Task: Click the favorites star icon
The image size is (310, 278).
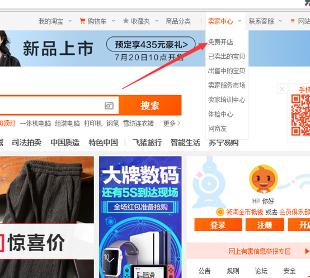Action: 126,21
